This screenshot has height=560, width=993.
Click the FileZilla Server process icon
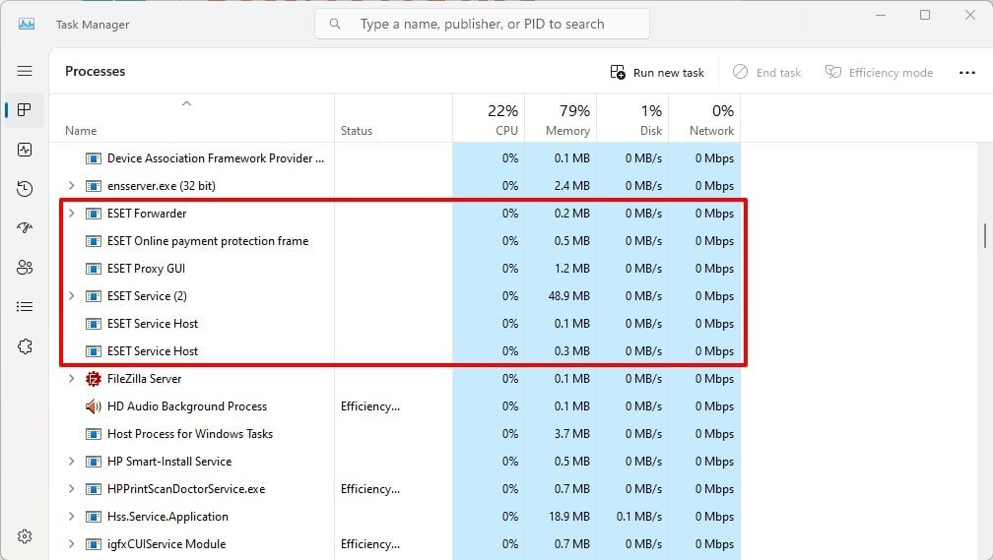click(93, 379)
